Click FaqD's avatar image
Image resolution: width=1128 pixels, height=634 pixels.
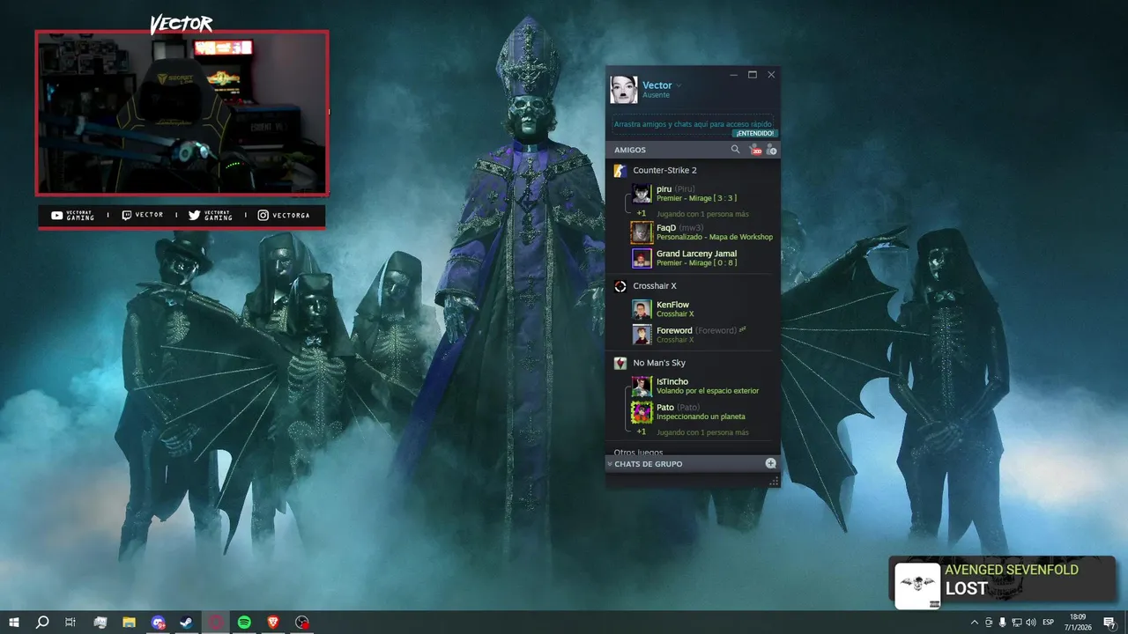click(x=642, y=232)
